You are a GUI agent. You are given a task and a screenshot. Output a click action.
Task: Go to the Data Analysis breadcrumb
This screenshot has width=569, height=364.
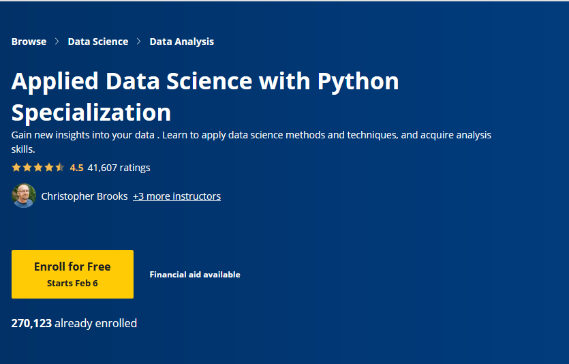click(x=181, y=42)
